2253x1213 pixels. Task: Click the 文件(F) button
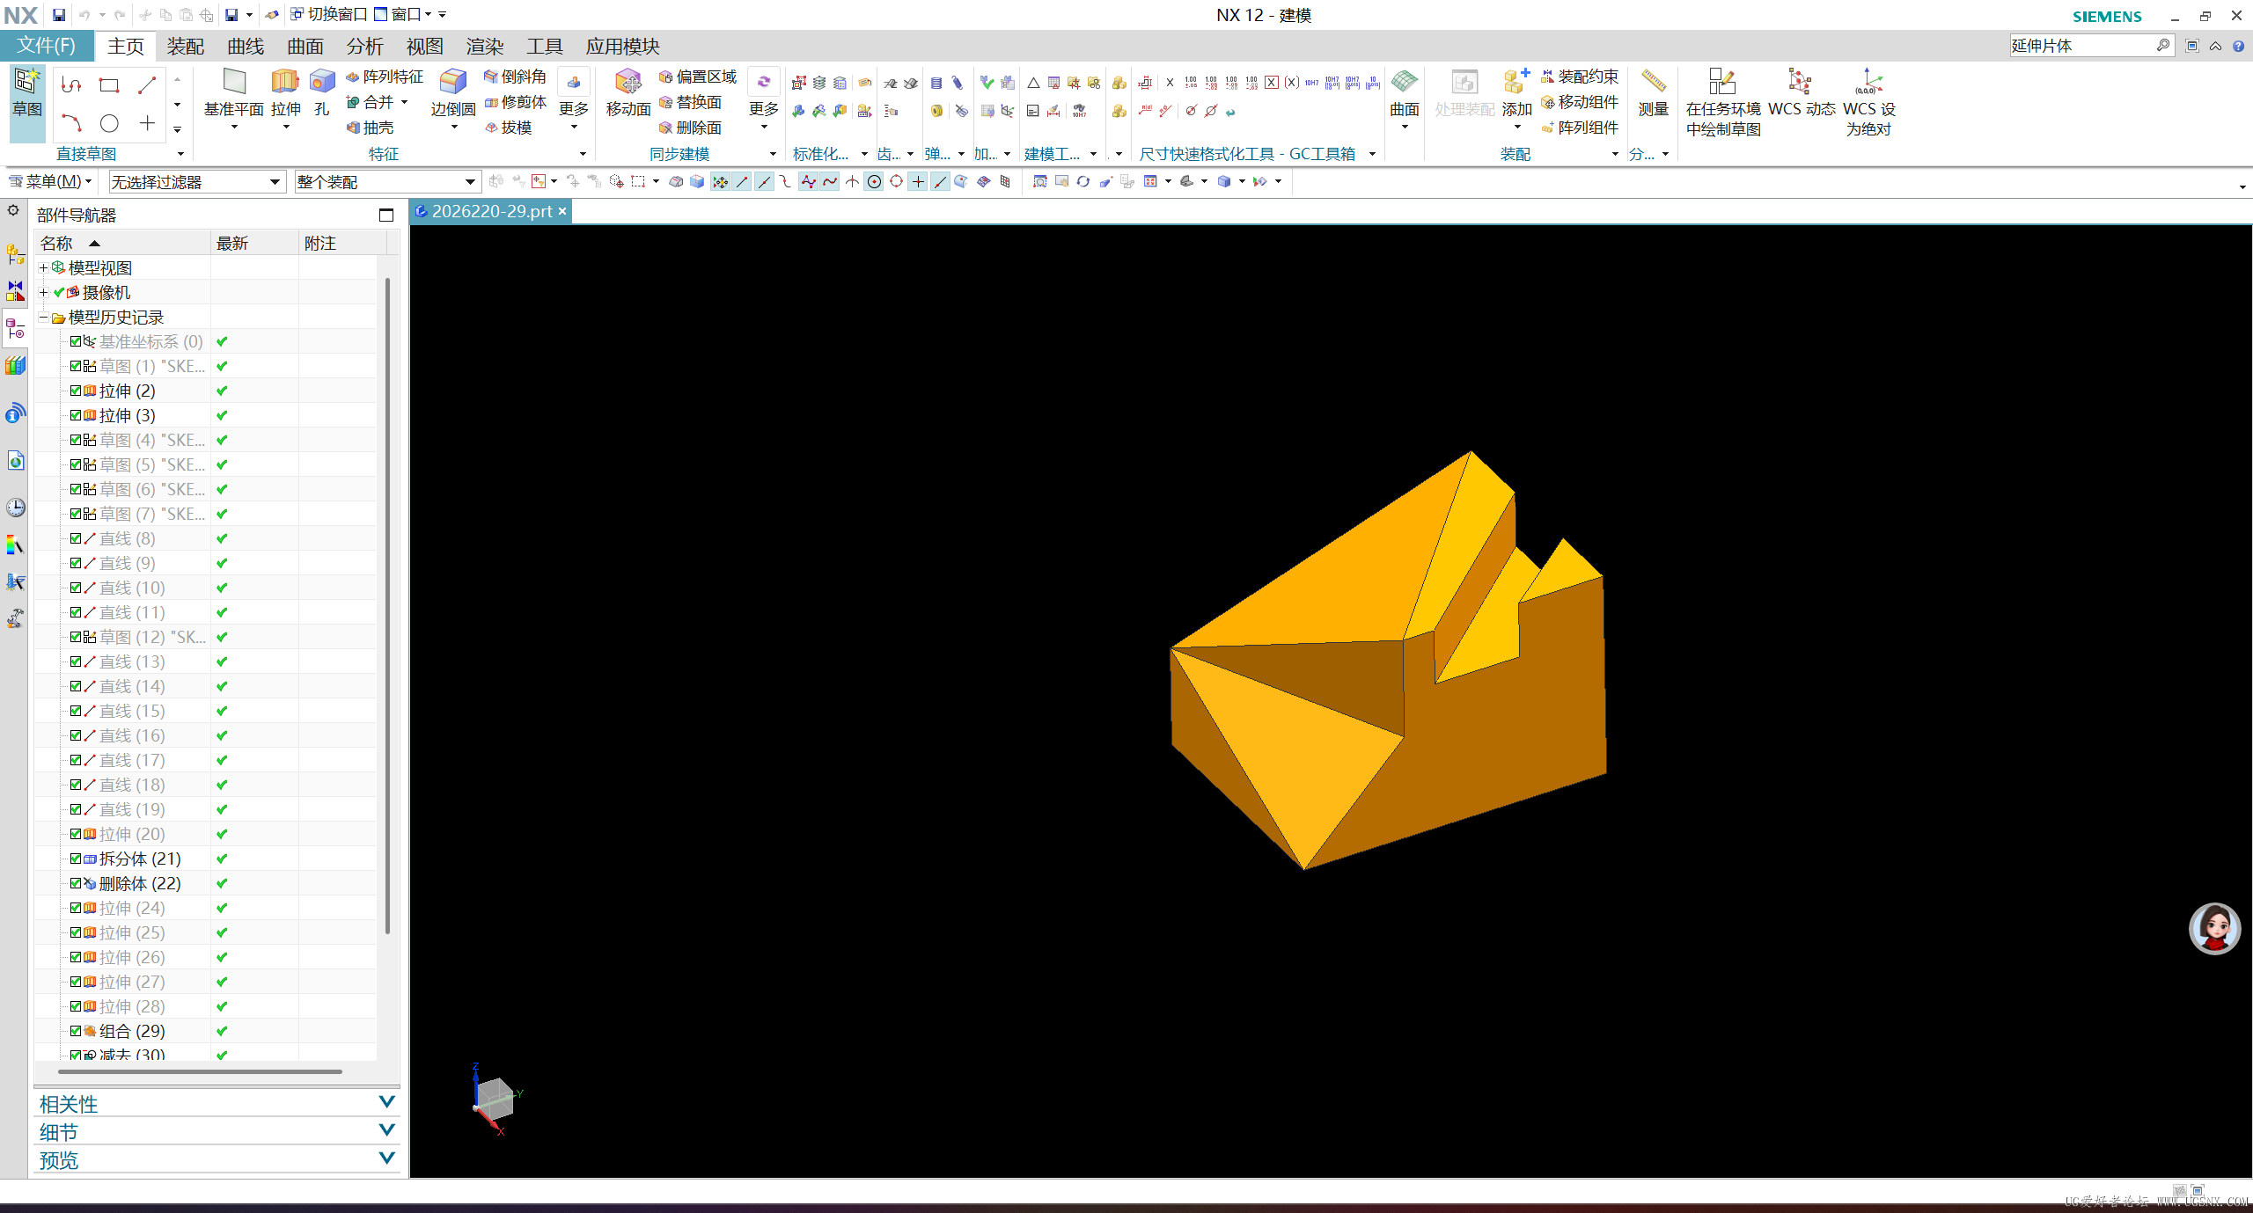tap(46, 46)
